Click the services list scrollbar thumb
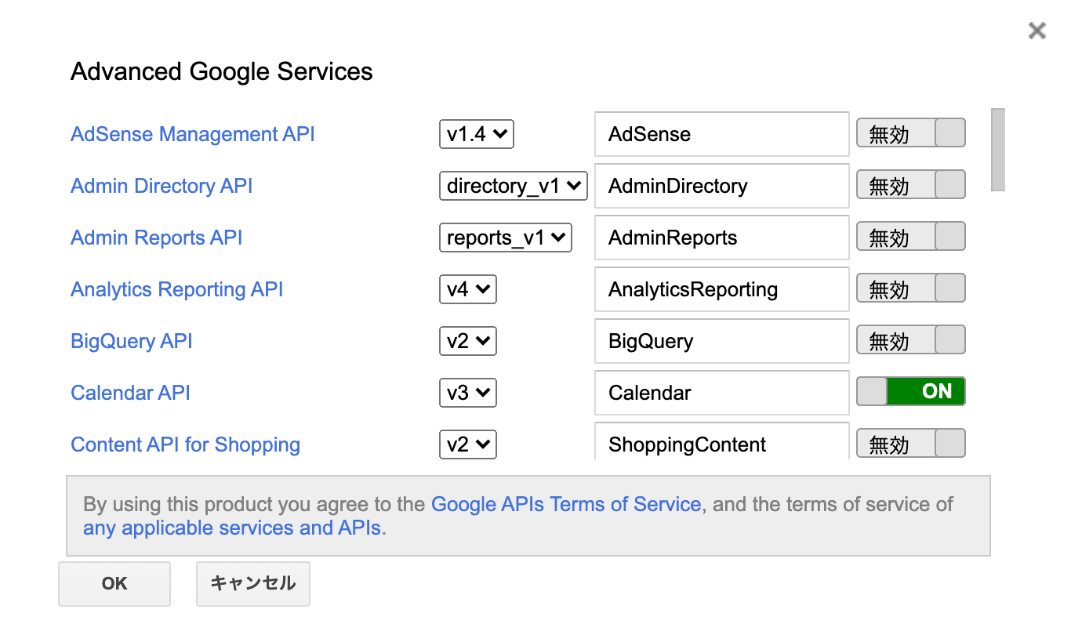This screenshot has height=624, width=1071. [x=997, y=150]
